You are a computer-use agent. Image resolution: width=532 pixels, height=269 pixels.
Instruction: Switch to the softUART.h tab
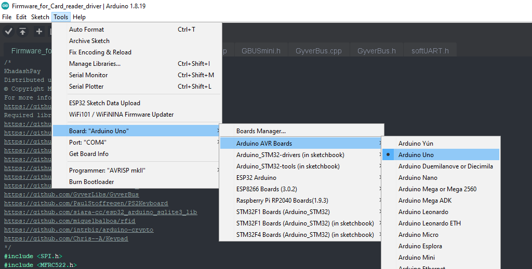[430, 51]
